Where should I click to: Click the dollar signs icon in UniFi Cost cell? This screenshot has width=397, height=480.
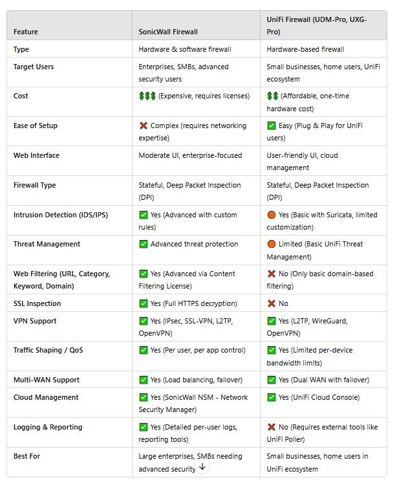point(272,96)
